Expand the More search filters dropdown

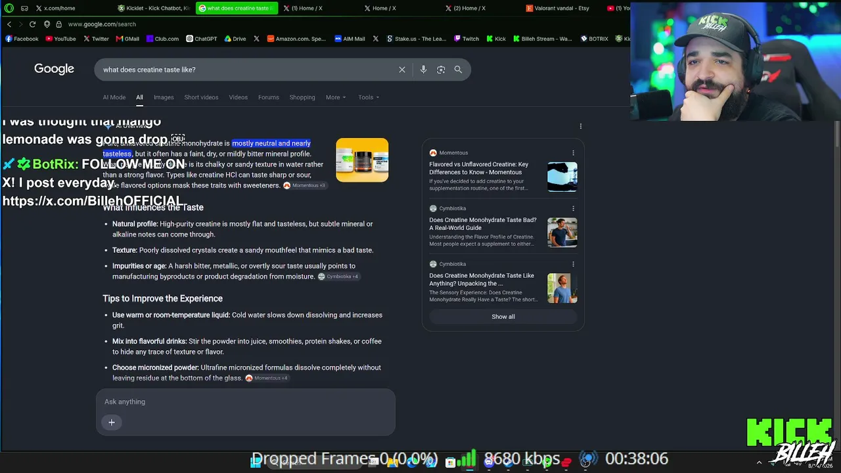click(336, 97)
